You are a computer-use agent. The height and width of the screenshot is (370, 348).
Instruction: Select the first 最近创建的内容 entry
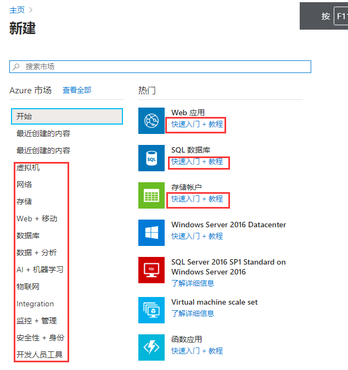click(x=43, y=133)
